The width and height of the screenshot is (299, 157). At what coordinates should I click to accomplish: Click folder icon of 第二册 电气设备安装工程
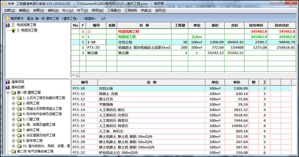pyautogui.click(x=13, y=151)
